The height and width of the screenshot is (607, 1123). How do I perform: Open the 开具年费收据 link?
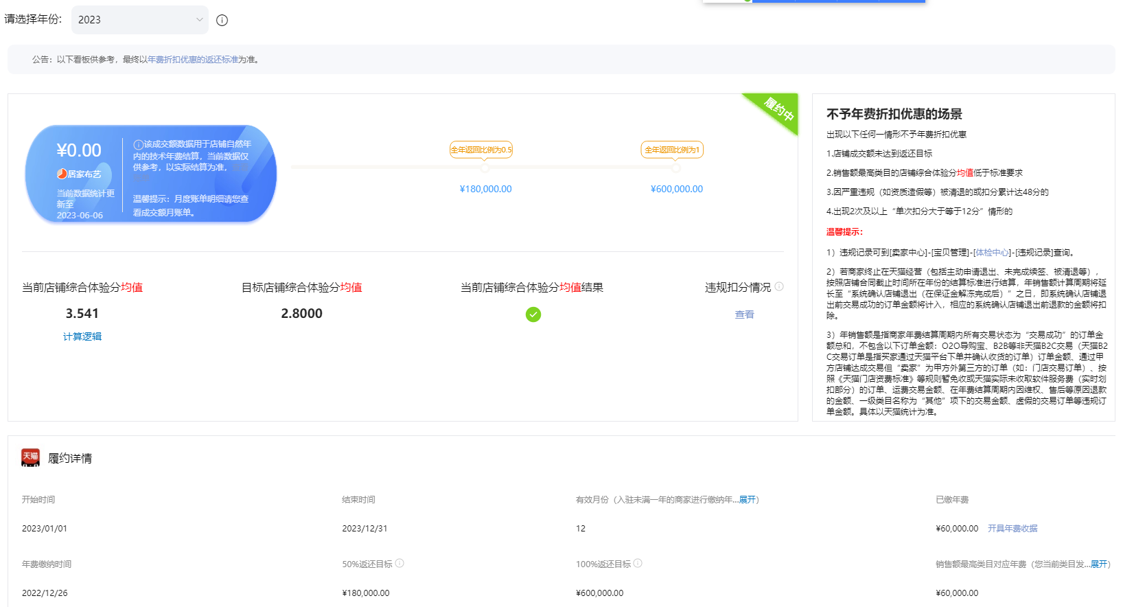coord(1012,529)
